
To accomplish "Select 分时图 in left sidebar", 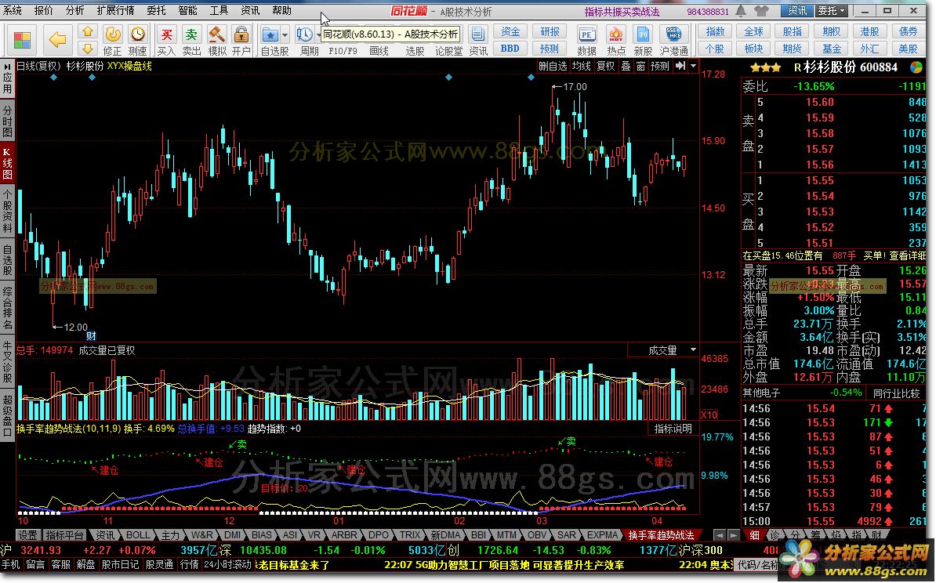I will click(x=7, y=121).
